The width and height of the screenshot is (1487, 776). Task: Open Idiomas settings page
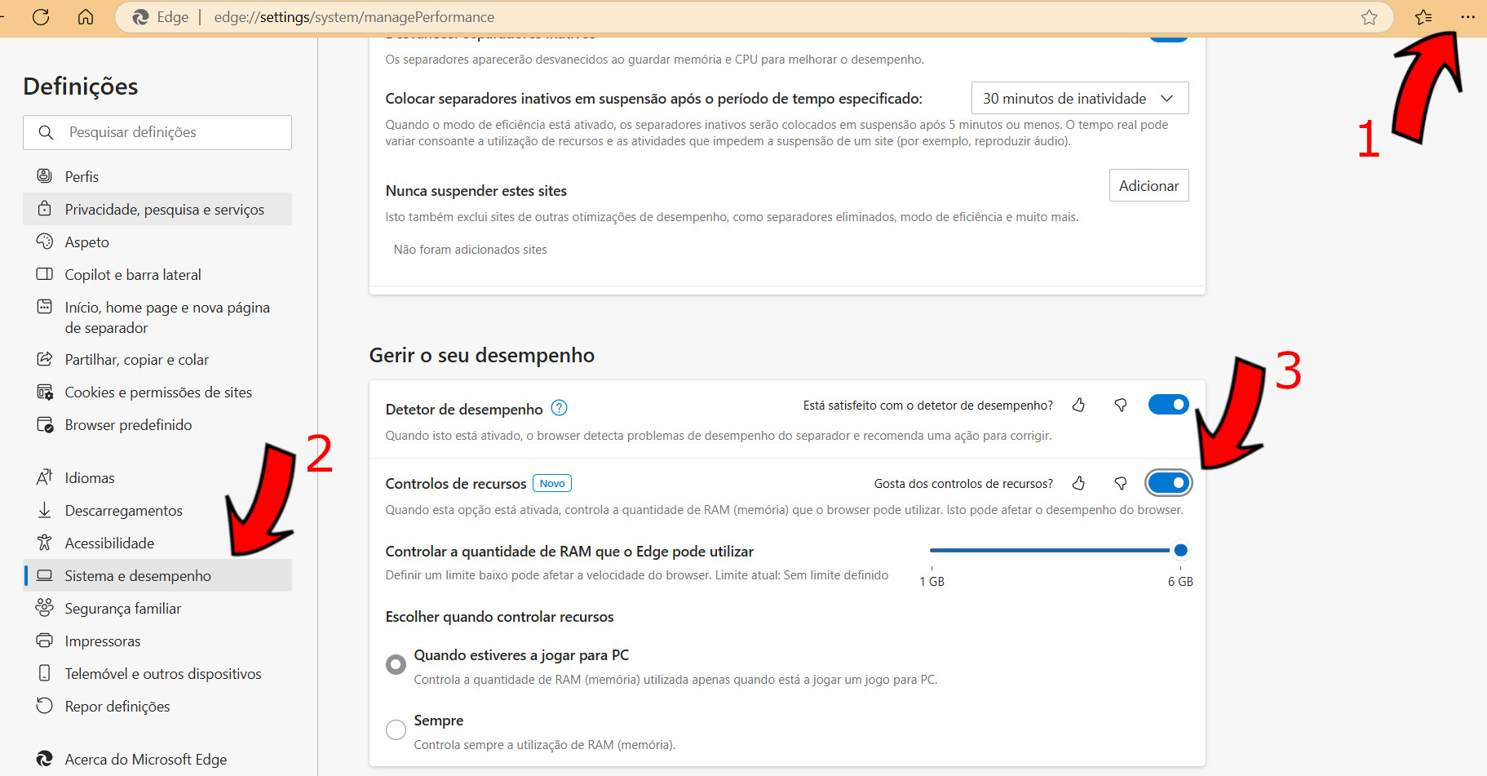[157, 477]
